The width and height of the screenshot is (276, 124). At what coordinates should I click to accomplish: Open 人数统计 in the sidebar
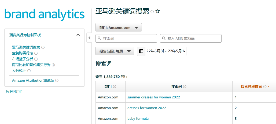coord(19,71)
